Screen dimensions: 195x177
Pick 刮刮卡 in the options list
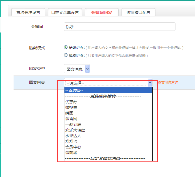71,141
